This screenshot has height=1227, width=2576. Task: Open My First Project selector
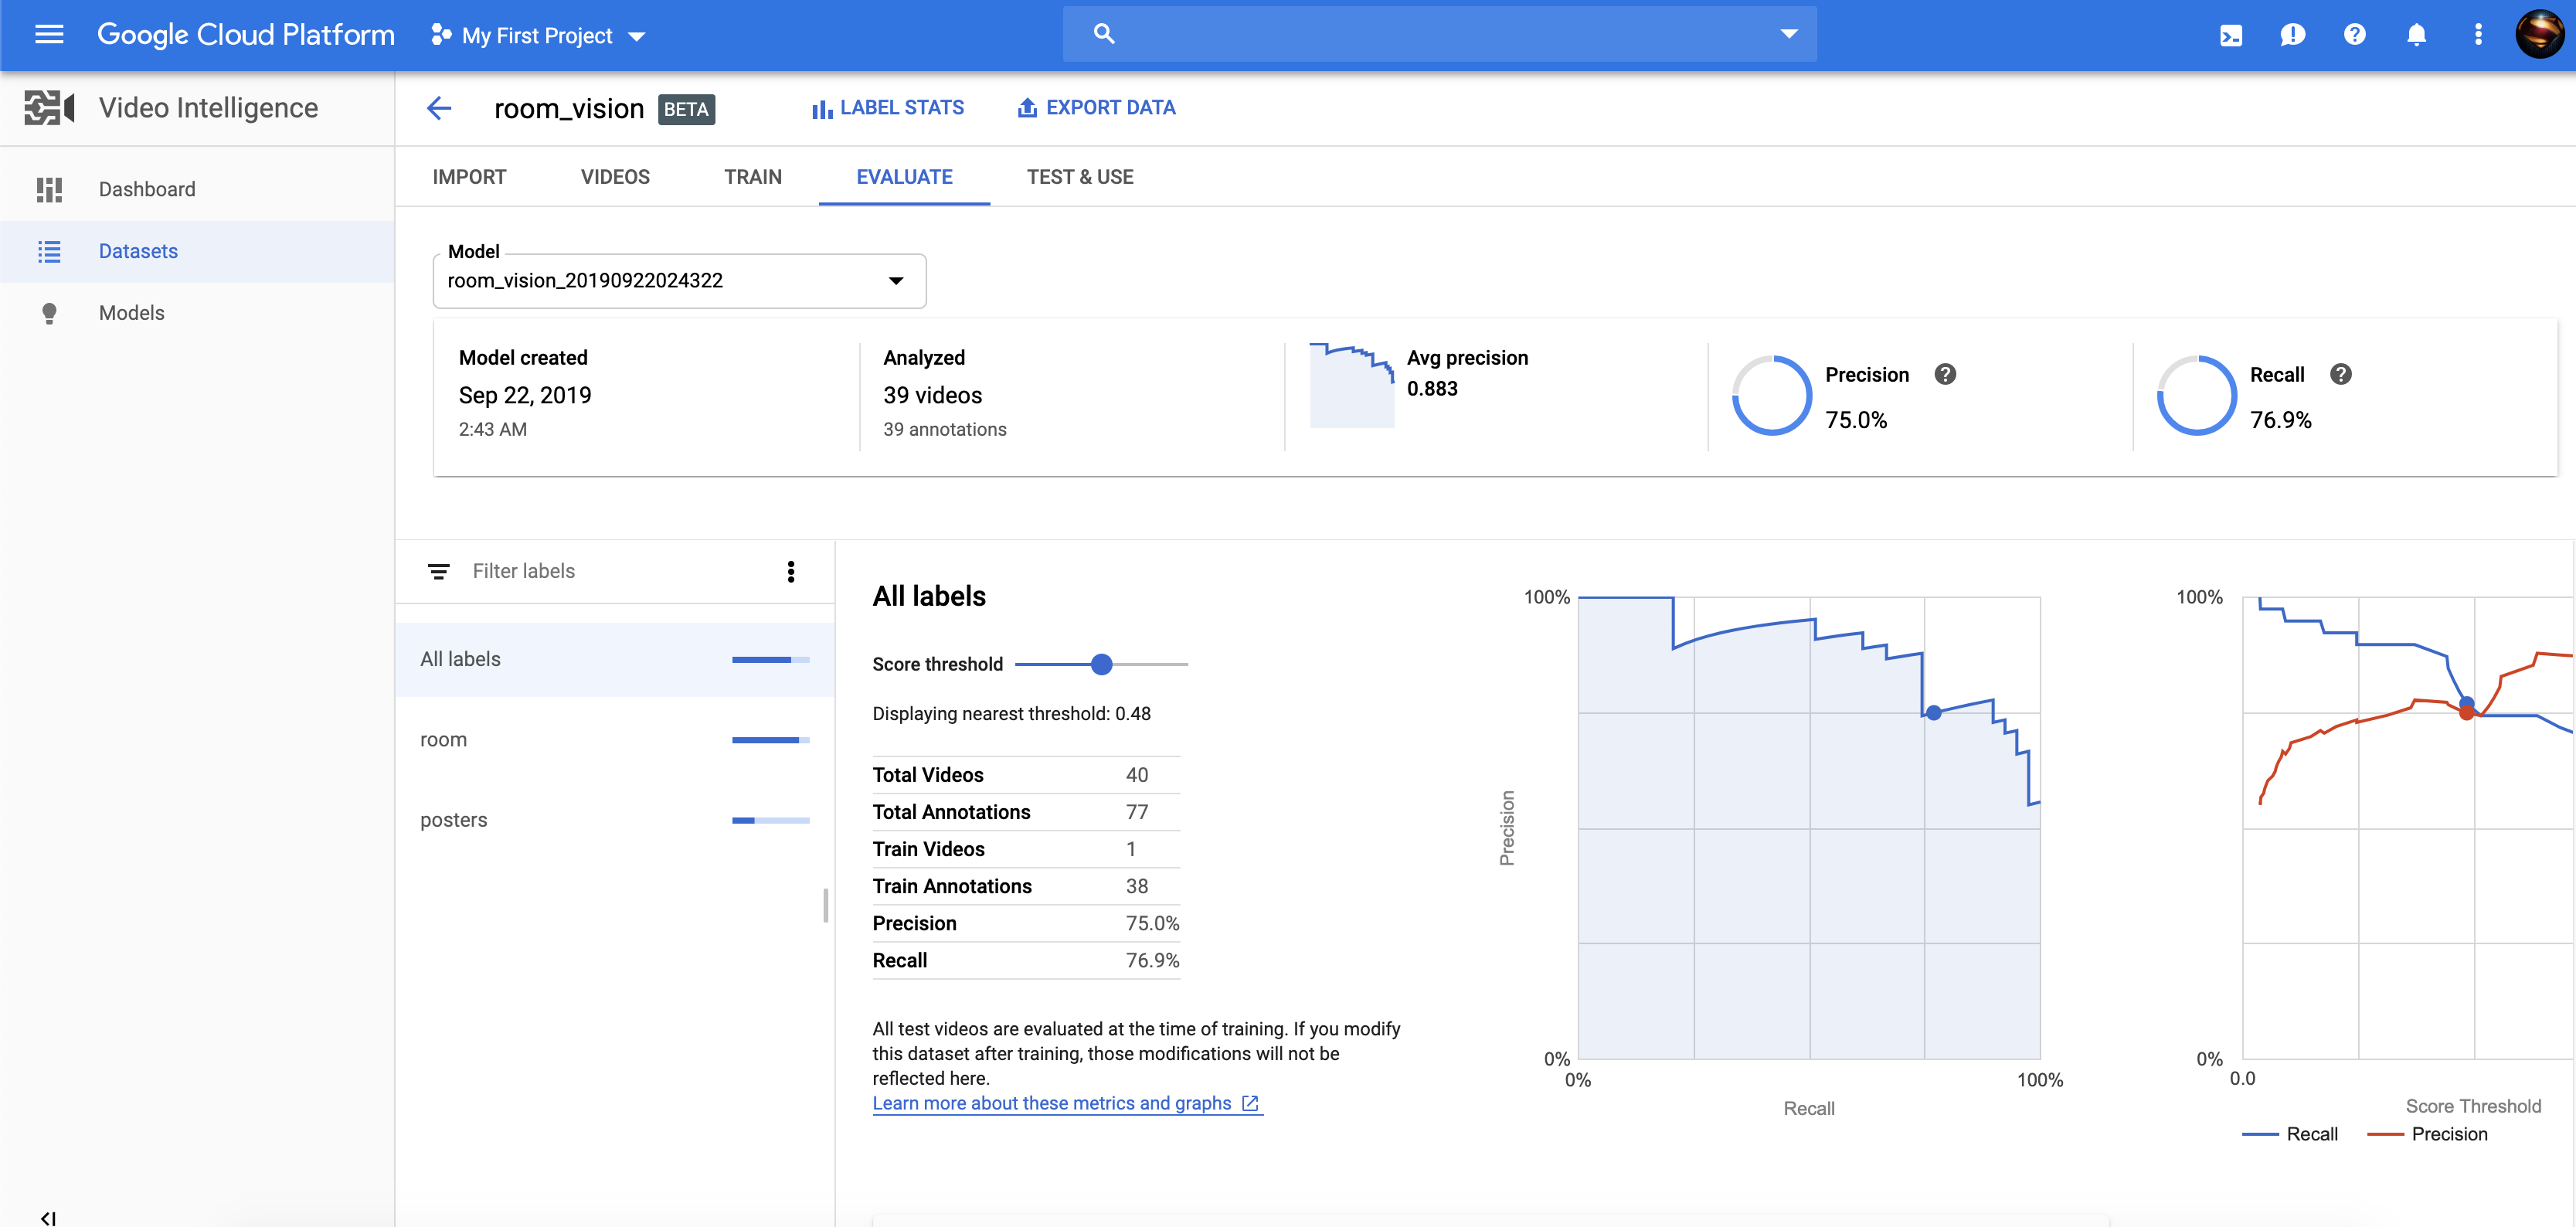538,36
